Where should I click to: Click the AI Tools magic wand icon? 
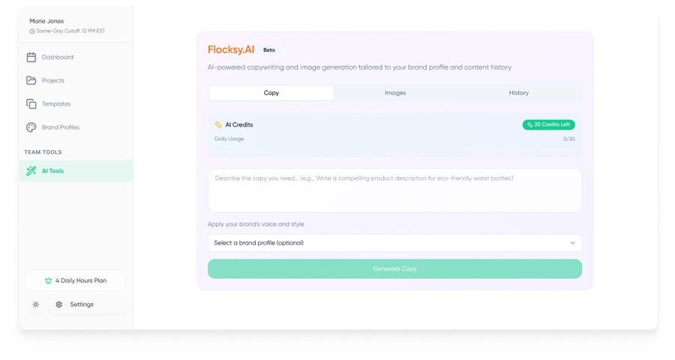pos(31,171)
